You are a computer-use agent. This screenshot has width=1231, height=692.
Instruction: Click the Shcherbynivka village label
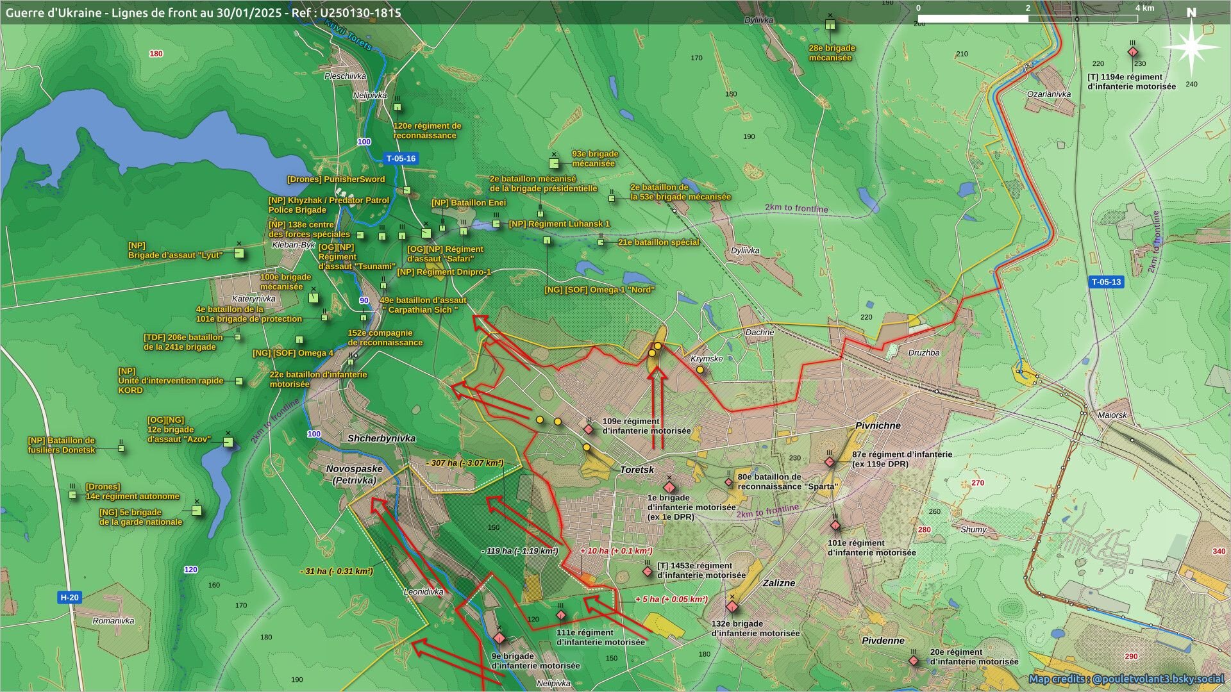pos(381,438)
